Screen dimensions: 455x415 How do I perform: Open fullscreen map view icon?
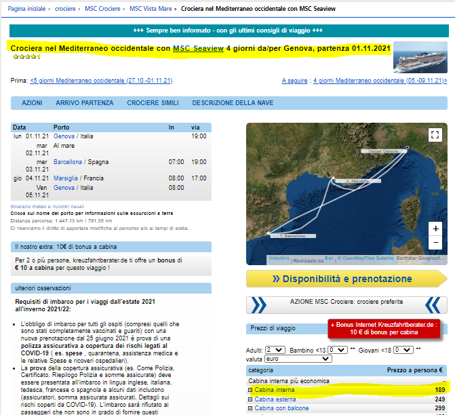point(435,135)
